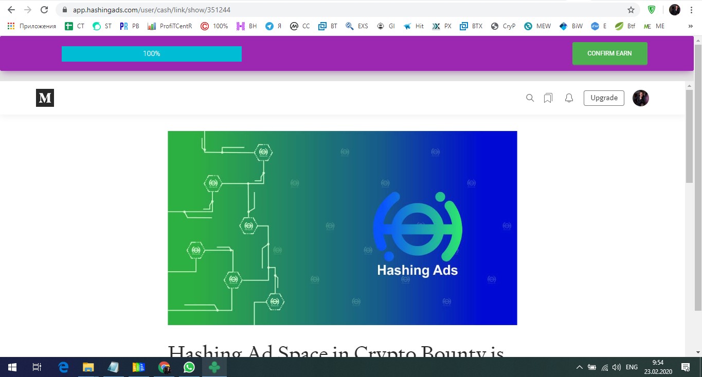Open the Medium user avatar menu
702x377 pixels.
(641, 98)
